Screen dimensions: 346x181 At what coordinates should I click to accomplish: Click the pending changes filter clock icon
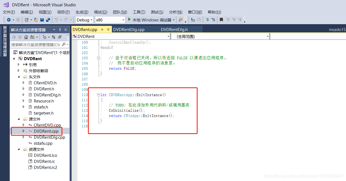(x=45, y=37)
